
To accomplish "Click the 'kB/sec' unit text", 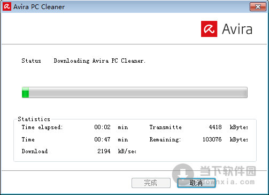I will point(127,151).
